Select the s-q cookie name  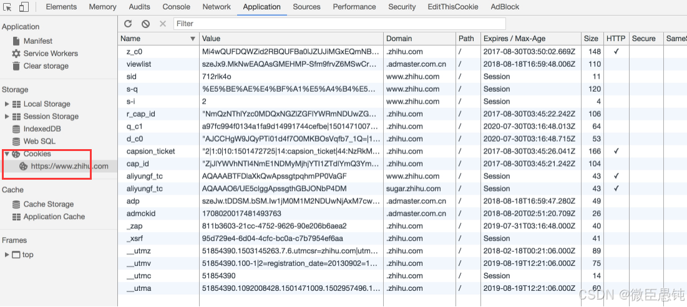point(132,89)
